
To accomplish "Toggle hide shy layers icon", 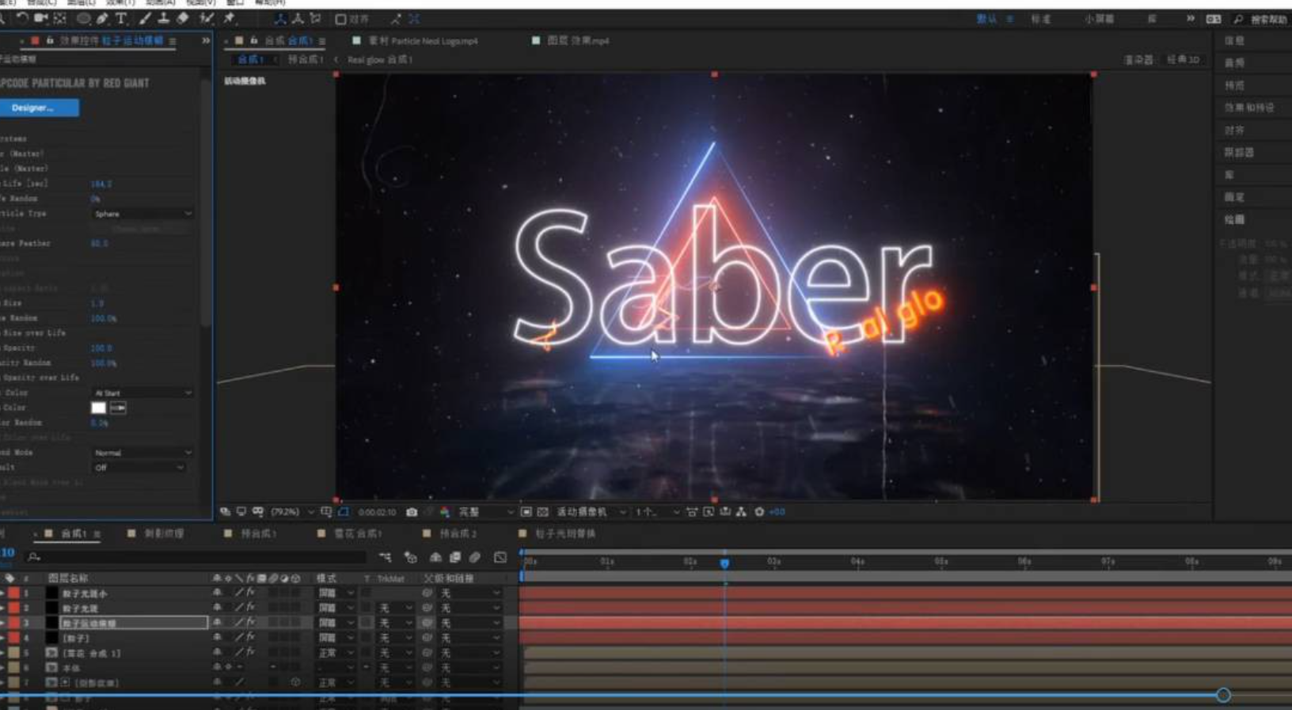I will (x=435, y=557).
